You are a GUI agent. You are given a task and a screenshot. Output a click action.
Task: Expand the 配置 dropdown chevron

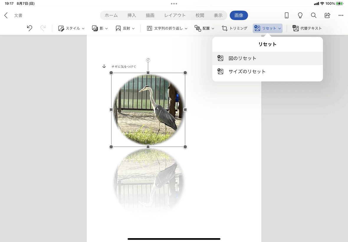click(x=213, y=28)
